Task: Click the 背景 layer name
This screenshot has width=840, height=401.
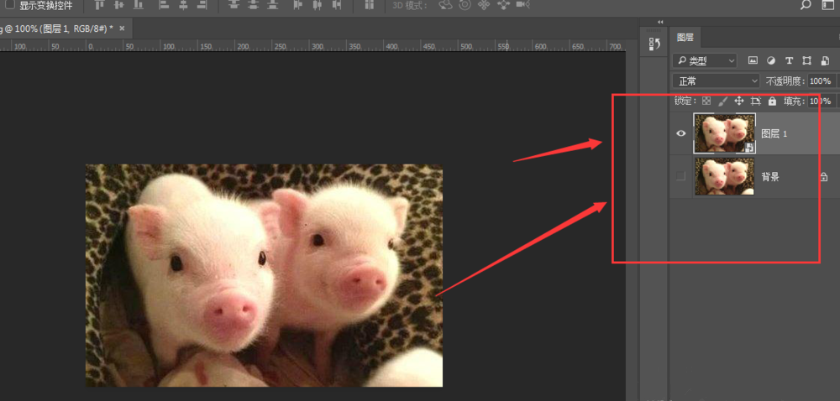Action: 770,176
